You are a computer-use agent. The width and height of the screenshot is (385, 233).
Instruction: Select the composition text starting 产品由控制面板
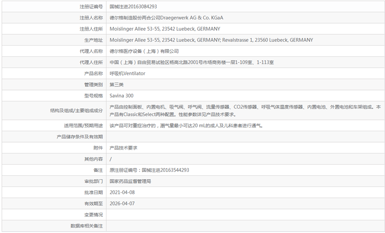coord(245,110)
